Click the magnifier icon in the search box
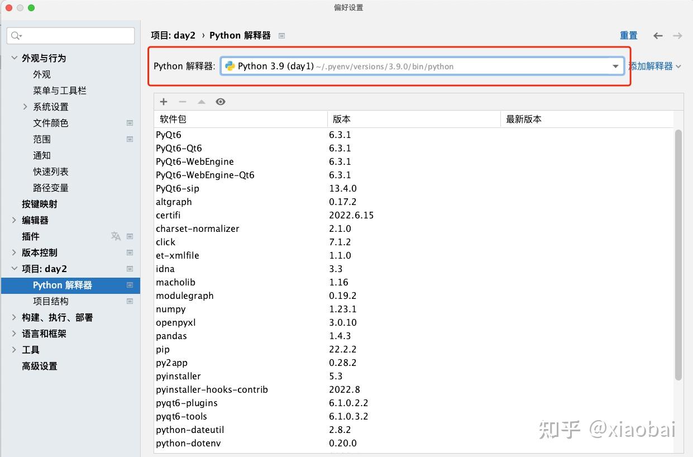This screenshot has height=457, width=693. [15, 35]
